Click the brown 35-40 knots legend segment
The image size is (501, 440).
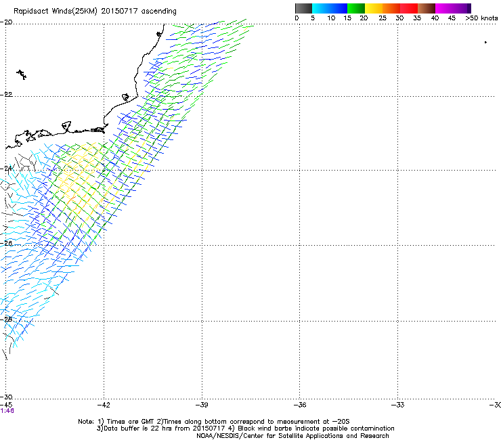click(x=427, y=8)
